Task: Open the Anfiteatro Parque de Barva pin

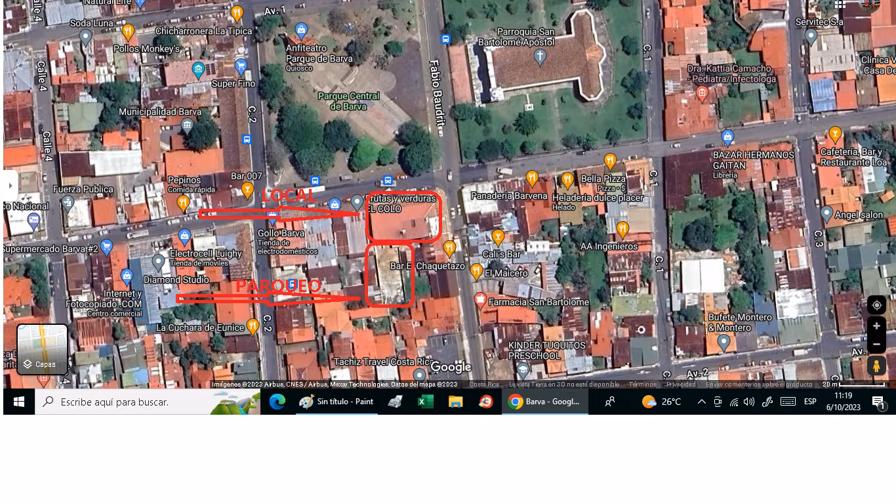Action: 301,30
